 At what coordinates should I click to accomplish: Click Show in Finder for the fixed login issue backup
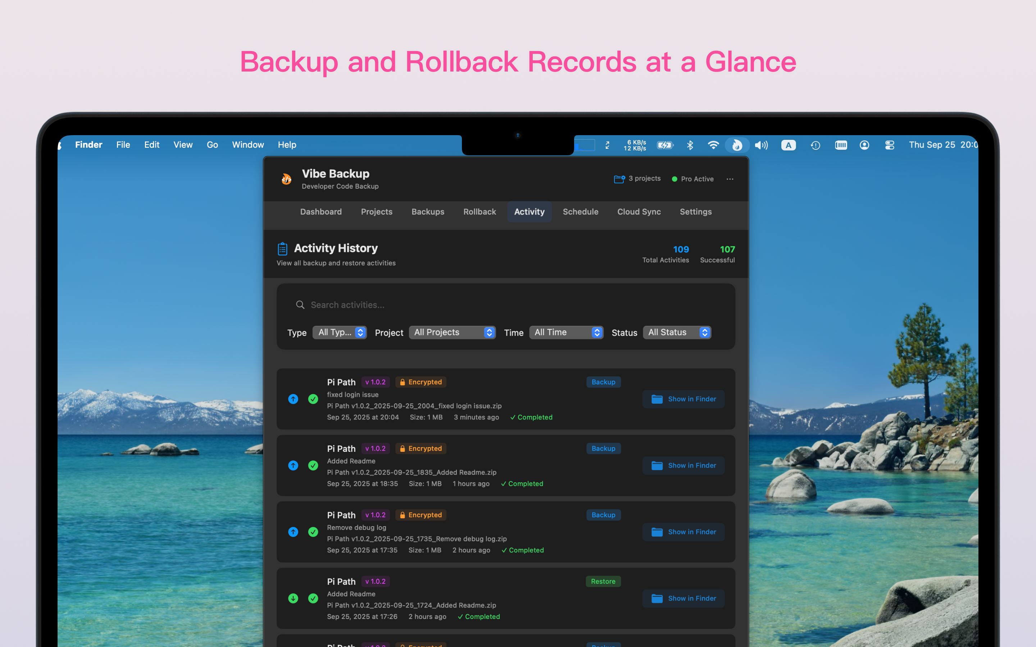point(683,399)
